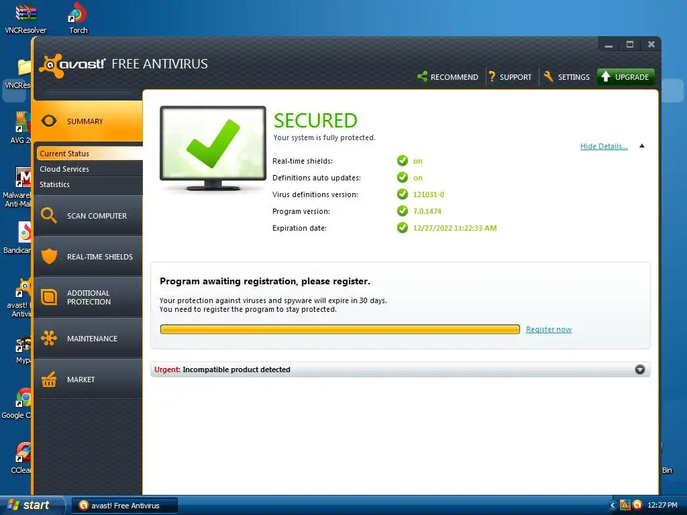This screenshot has width=687, height=515.
Task: Click the green check beside Virus definitions version
Action: 403,194
